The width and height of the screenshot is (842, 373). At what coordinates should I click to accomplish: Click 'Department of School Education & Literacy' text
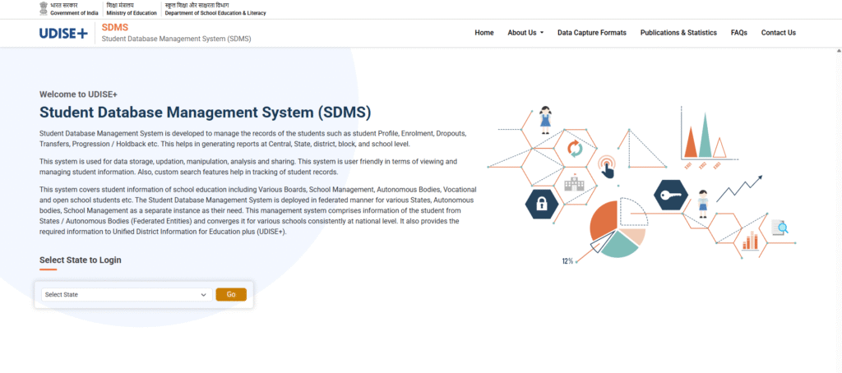point(215,13)
